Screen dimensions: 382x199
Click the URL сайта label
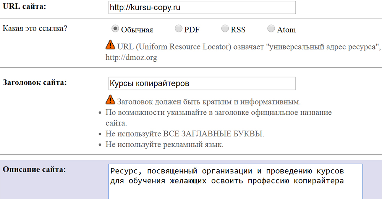pyautogui.click(x=24, y=7)
